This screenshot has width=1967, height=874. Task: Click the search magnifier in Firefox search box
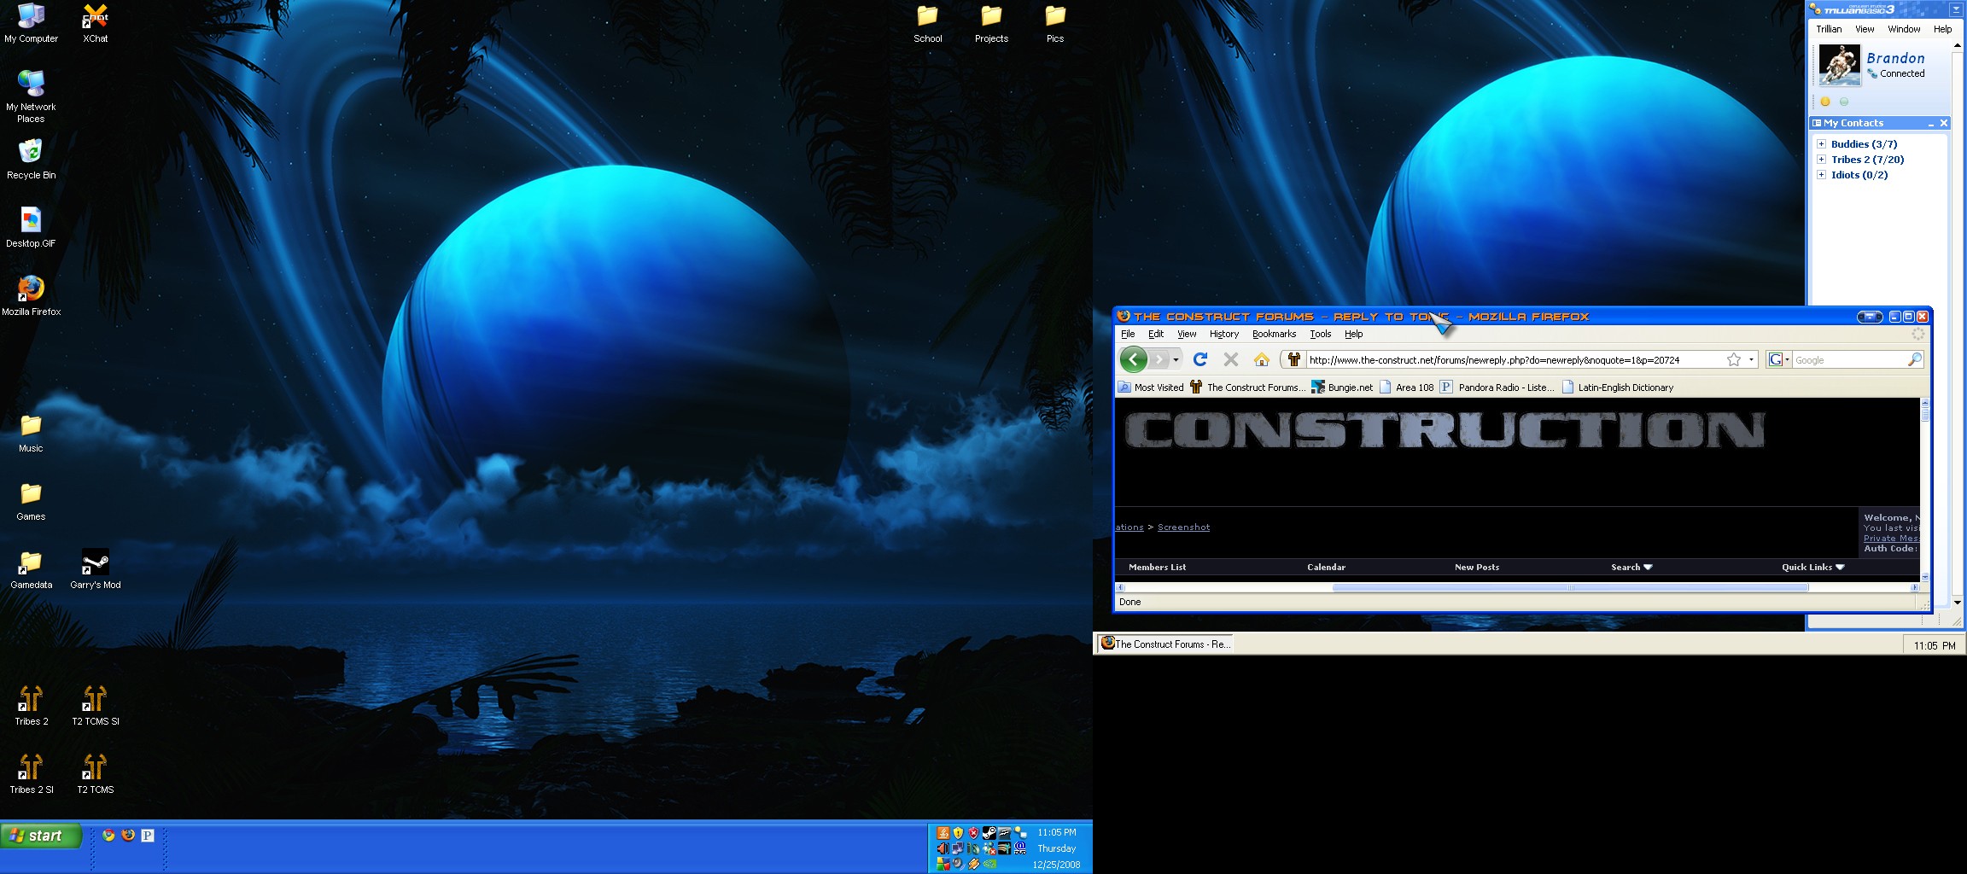tap(1914, 359)
